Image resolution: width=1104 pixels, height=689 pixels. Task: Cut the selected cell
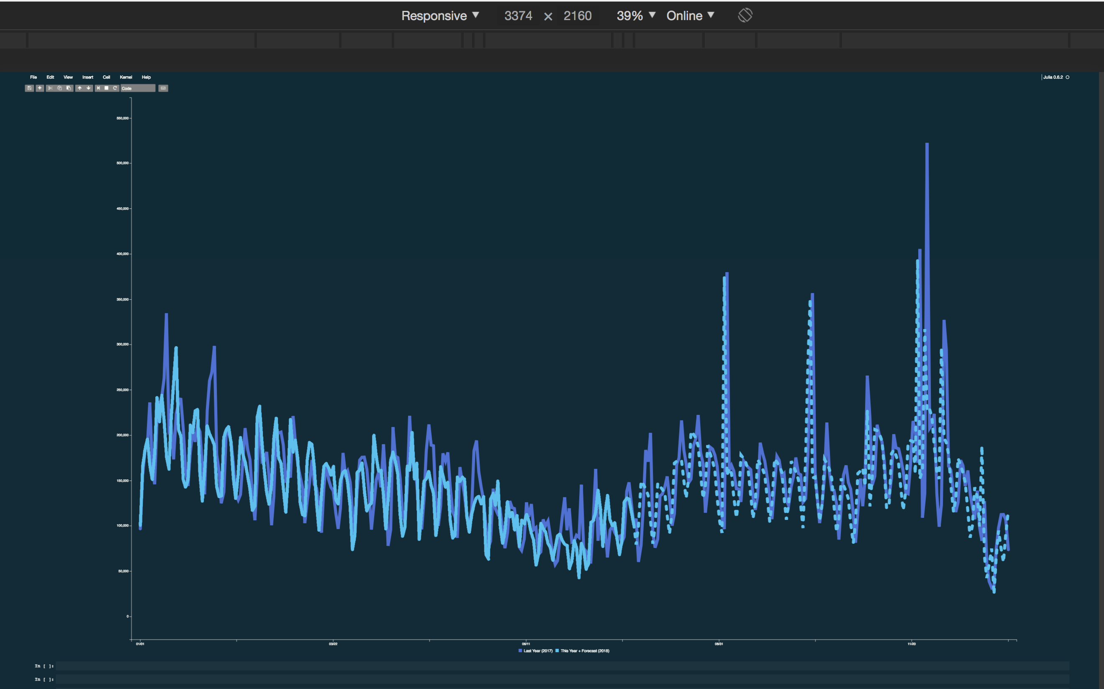pos(51,88)
